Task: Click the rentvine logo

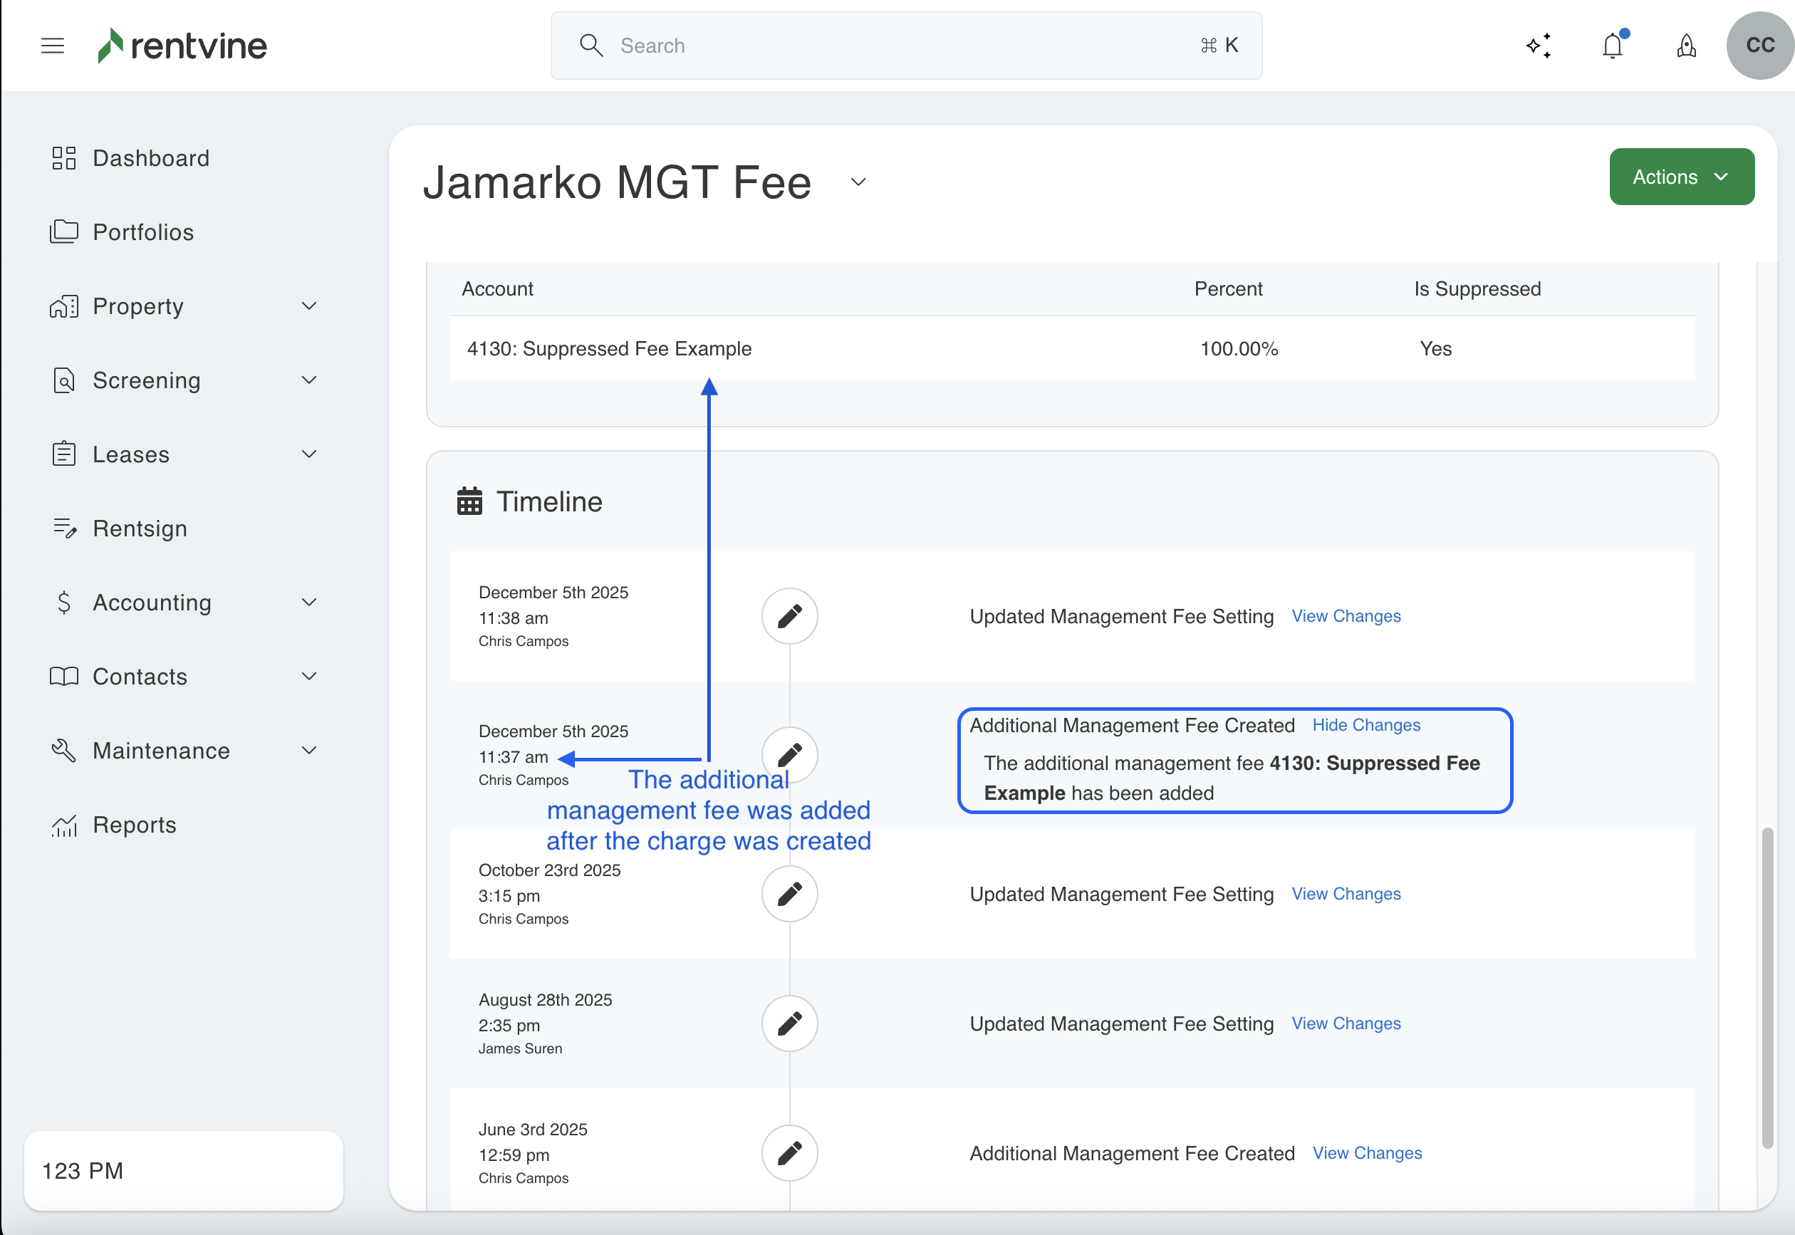Action: (182, 46)
